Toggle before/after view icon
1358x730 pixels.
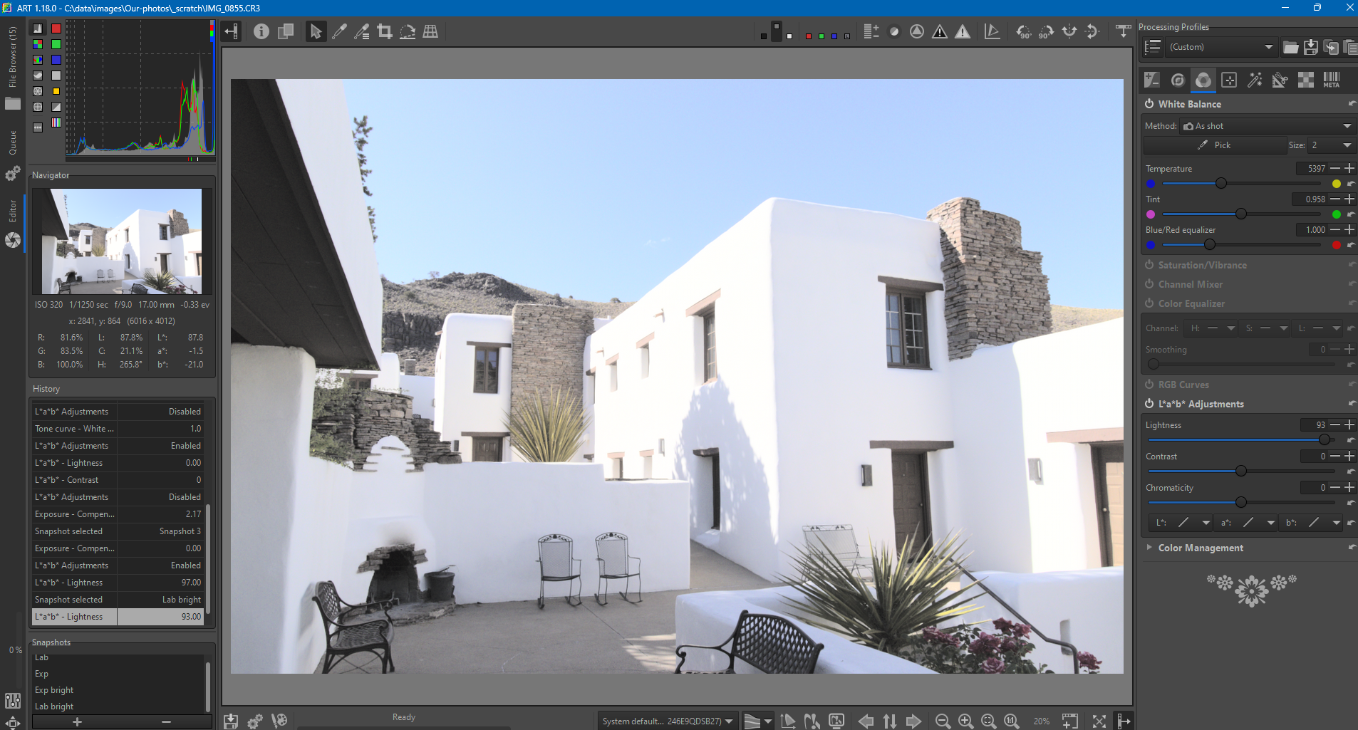(286, 31)
